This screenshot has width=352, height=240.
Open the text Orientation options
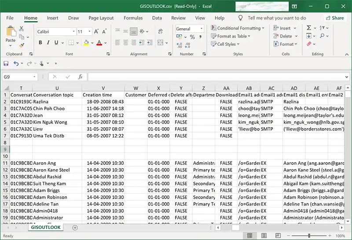[x=142, y=31]
